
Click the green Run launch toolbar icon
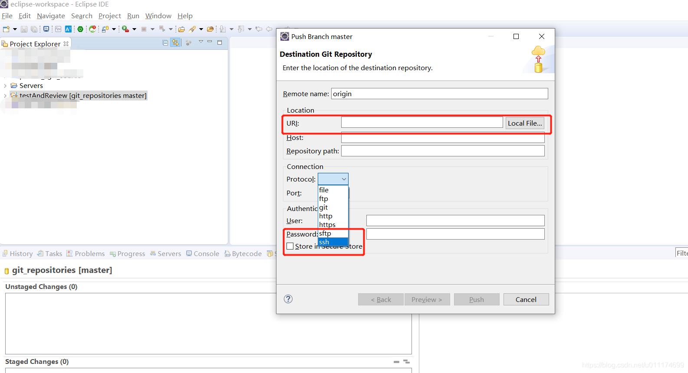[125, 29]
